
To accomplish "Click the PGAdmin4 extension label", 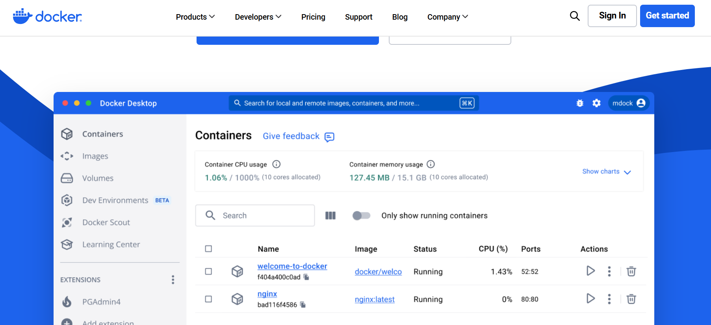I will [101, 302].
